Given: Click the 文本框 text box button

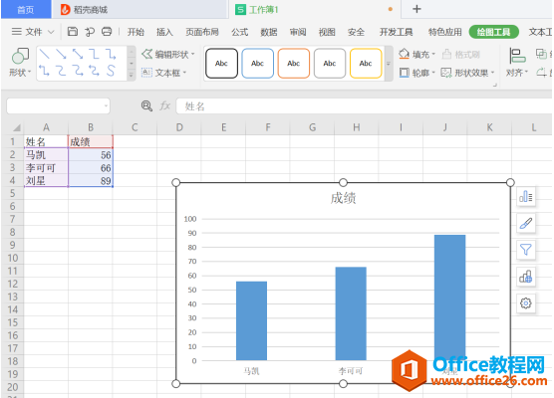Looking at the screenshot, I should (x=163, y=73).
